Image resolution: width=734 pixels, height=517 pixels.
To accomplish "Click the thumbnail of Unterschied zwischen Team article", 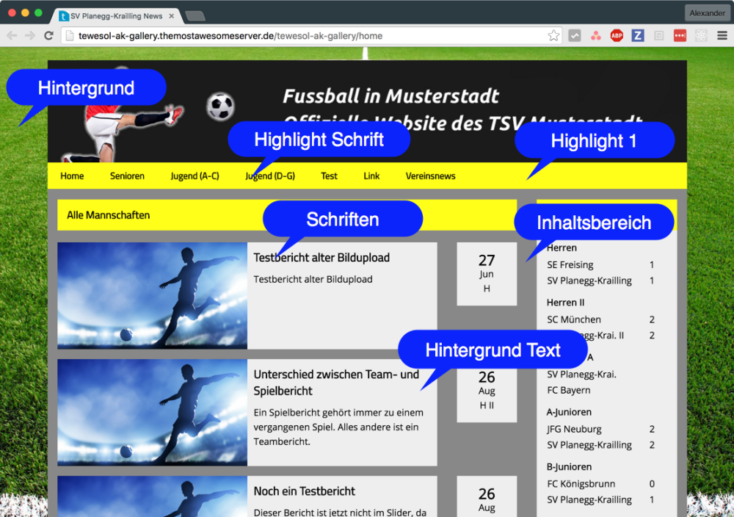I will click(x=152, y=412).
